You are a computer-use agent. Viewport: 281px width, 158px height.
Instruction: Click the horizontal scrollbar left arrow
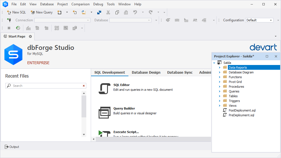tap(93, 139)
